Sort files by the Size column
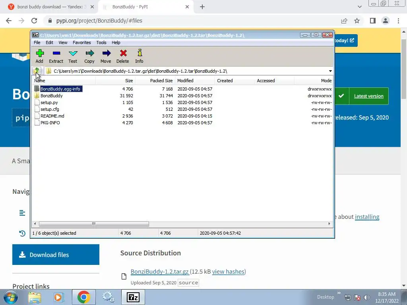407x305 pixels. click(x=115, y=81)
